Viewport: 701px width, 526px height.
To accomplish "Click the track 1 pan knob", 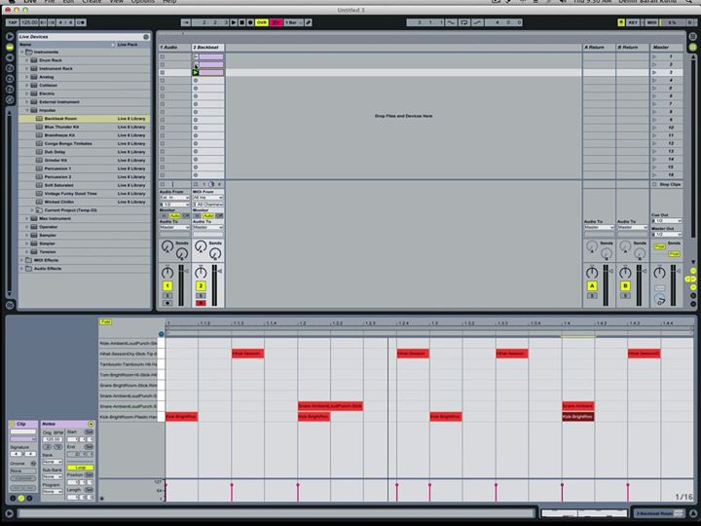I will tap(167, 272).
